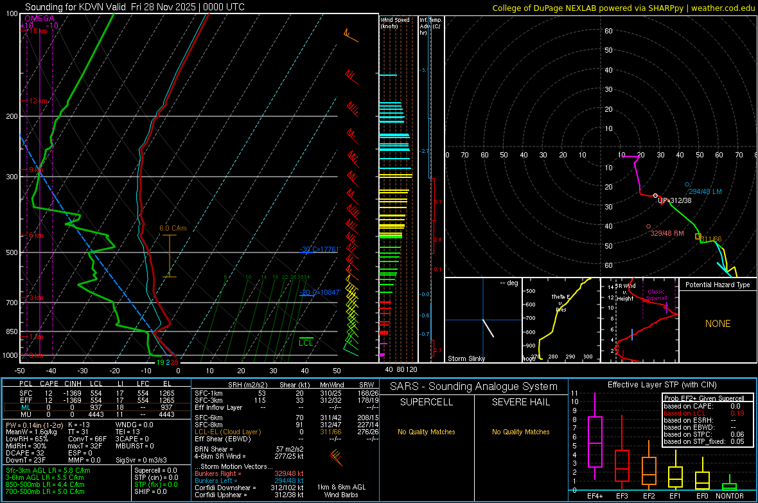Viewport: 758px width, 503px height.
Task: Click the Theta-E v. Pres inset label
Action: (561, 303)
